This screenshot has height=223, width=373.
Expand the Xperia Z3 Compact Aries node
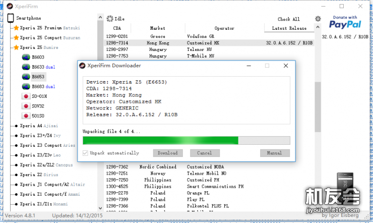[x=16, y=145]
